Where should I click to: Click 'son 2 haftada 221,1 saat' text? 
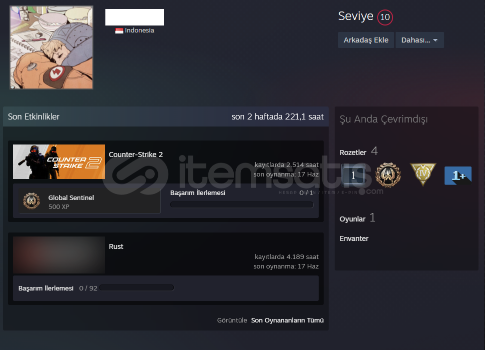277,117
